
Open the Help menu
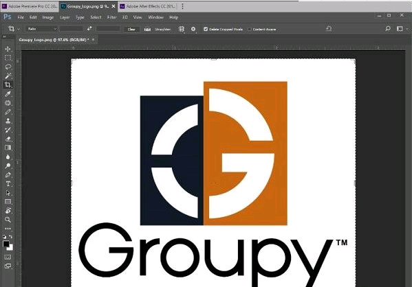point(174,17)
